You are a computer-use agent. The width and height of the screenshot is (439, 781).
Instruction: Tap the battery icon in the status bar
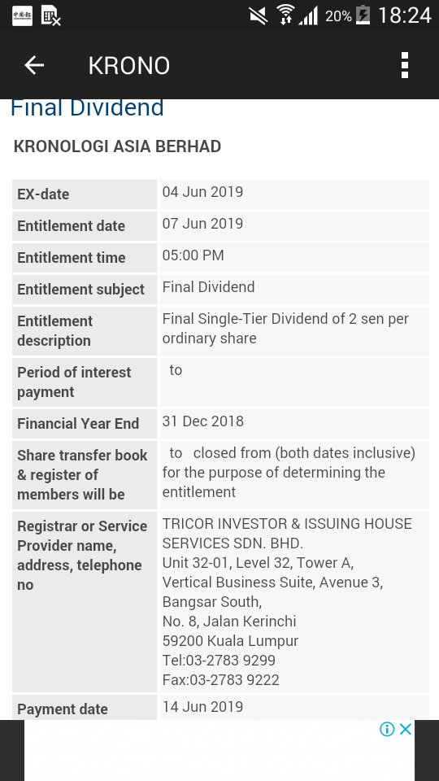[363, 15]
